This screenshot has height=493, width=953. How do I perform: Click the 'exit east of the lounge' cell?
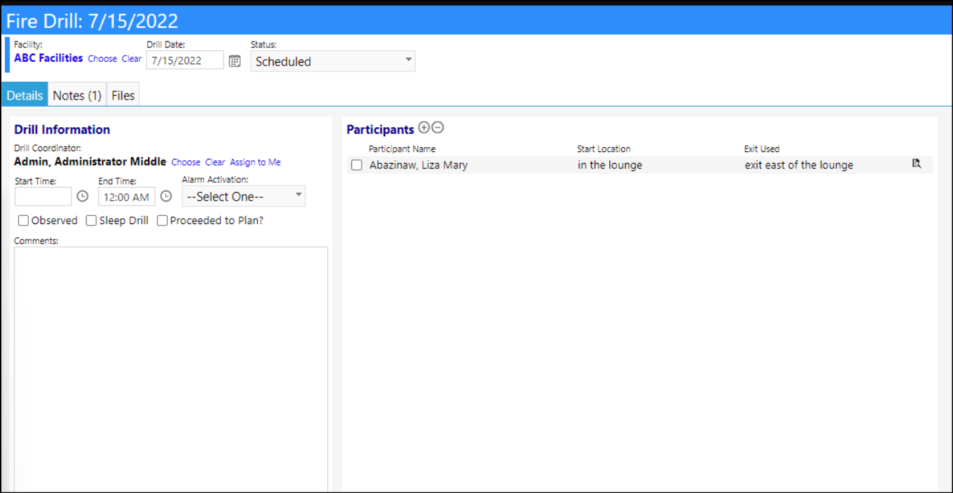click(x=799, y=165)
